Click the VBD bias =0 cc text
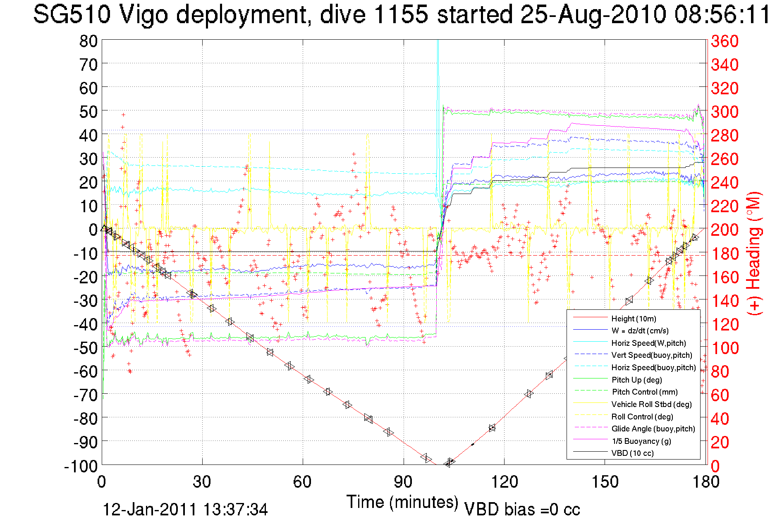 point(522,510)
